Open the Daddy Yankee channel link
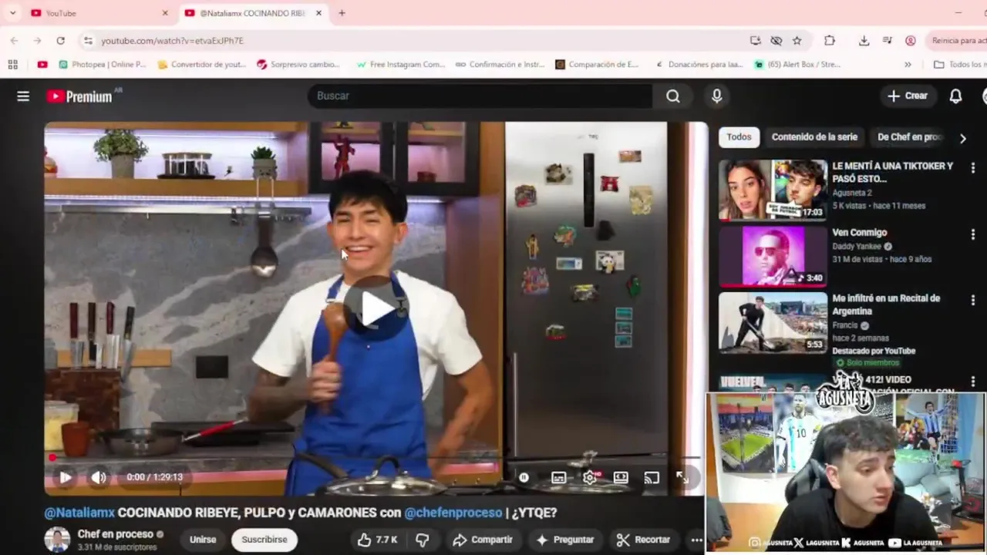The height and width of the screenshot is (555, 987). coord(857,247)
